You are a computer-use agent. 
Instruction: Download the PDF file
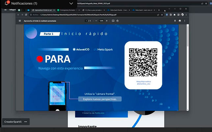click(x=175, y=20)
